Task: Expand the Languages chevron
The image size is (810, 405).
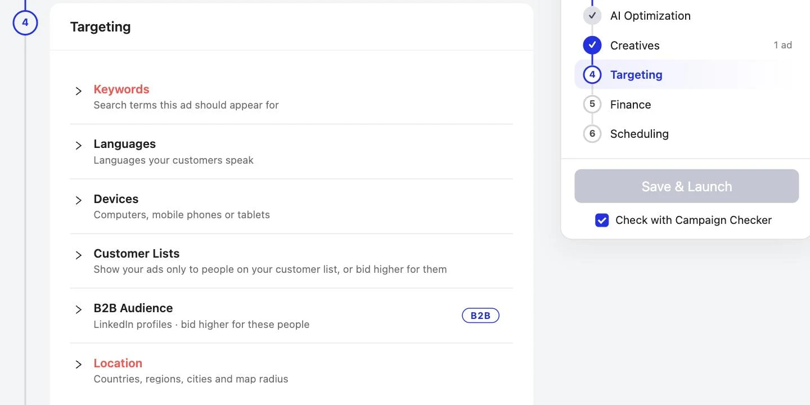Action: click(79, 146)
